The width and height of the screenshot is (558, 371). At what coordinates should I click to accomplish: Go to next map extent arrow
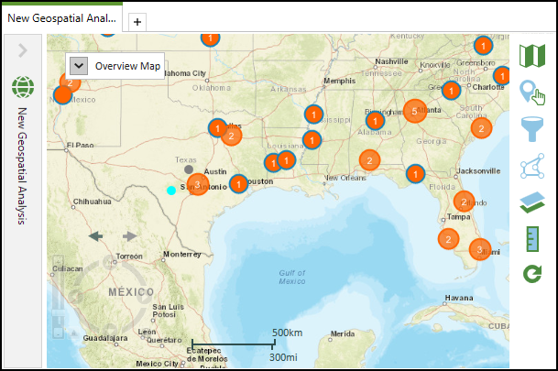130,236
